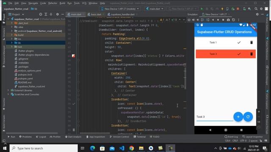Expand the lib folder arrow
Image resolution: width=271 pixels, height=152 pixels.
coord(12,43)
